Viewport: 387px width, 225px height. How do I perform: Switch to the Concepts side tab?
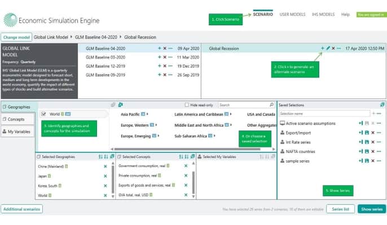click(x=16, y=119)
